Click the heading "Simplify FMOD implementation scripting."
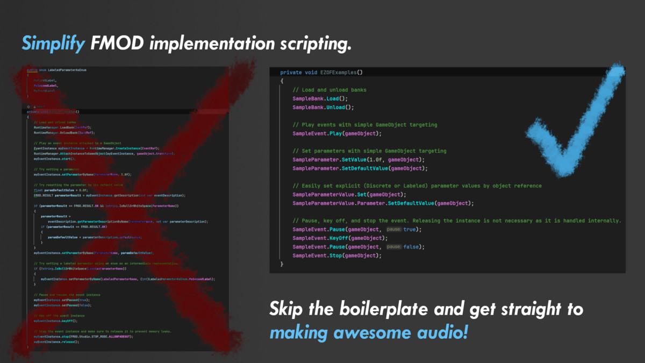Viewport: 645px width, 363px height. click(187, 44)
